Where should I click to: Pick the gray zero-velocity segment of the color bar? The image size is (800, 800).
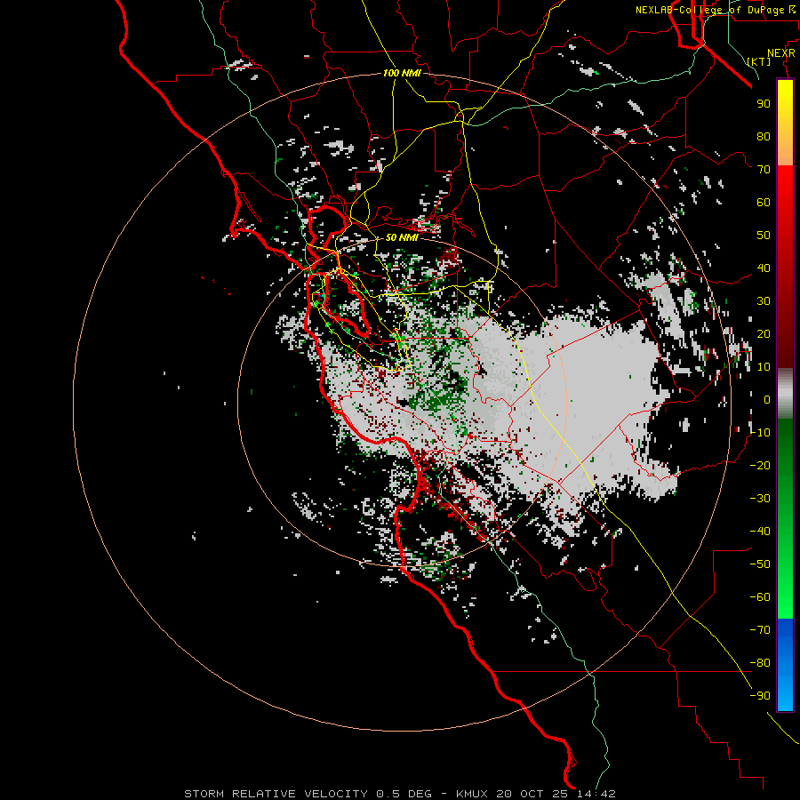click(785, 393)
